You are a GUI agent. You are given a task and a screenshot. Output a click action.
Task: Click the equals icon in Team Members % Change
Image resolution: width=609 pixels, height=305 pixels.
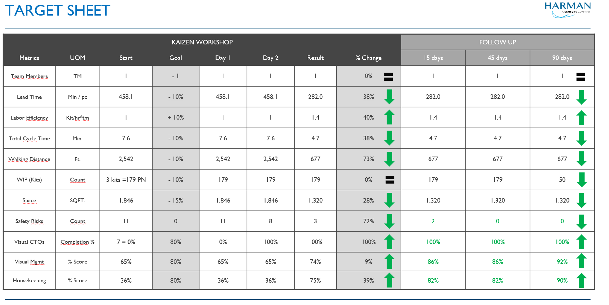389,77
